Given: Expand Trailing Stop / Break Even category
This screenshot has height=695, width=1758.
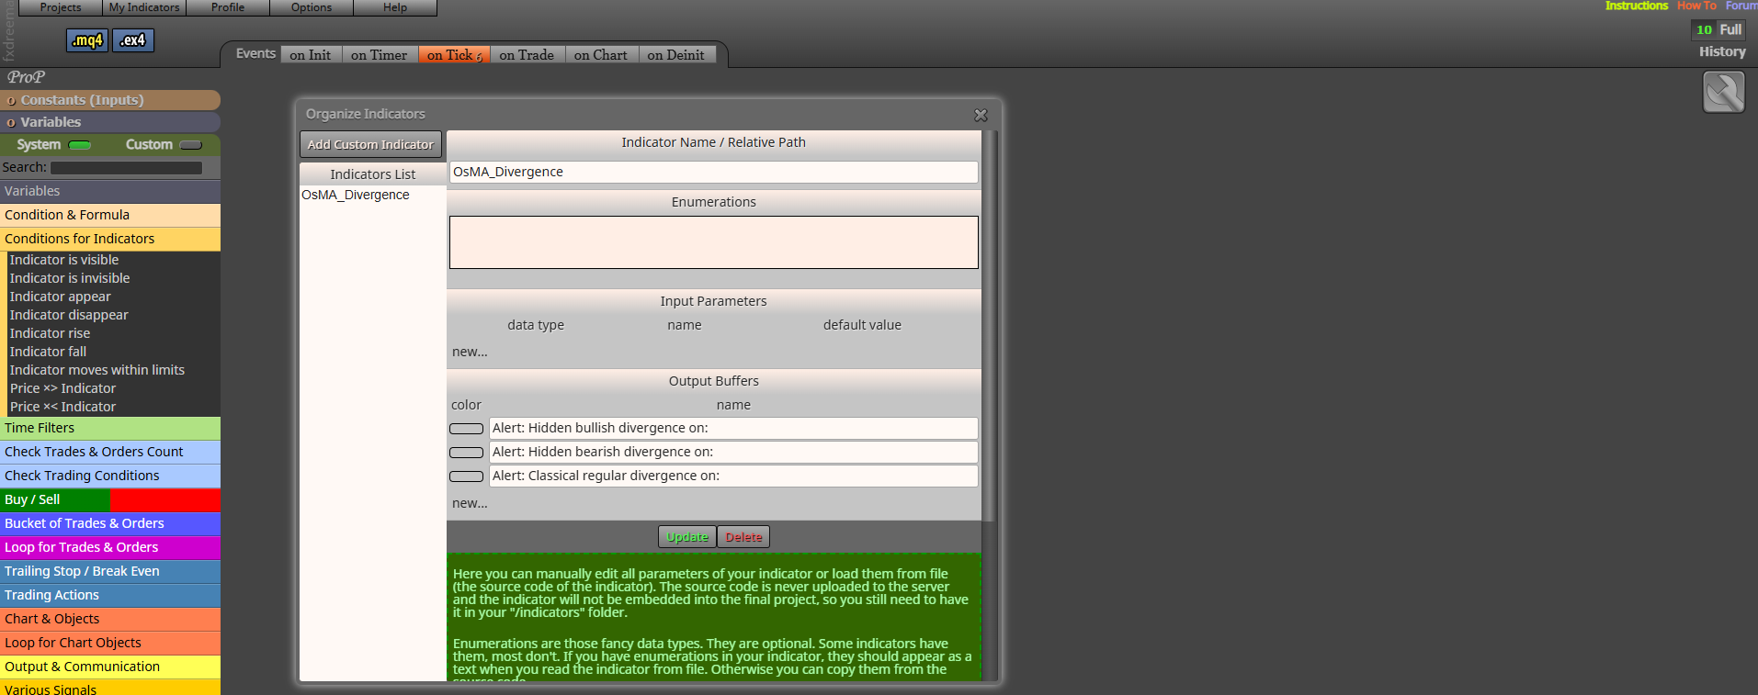Looking at the screenshot, I should click(x=110, y=571).
